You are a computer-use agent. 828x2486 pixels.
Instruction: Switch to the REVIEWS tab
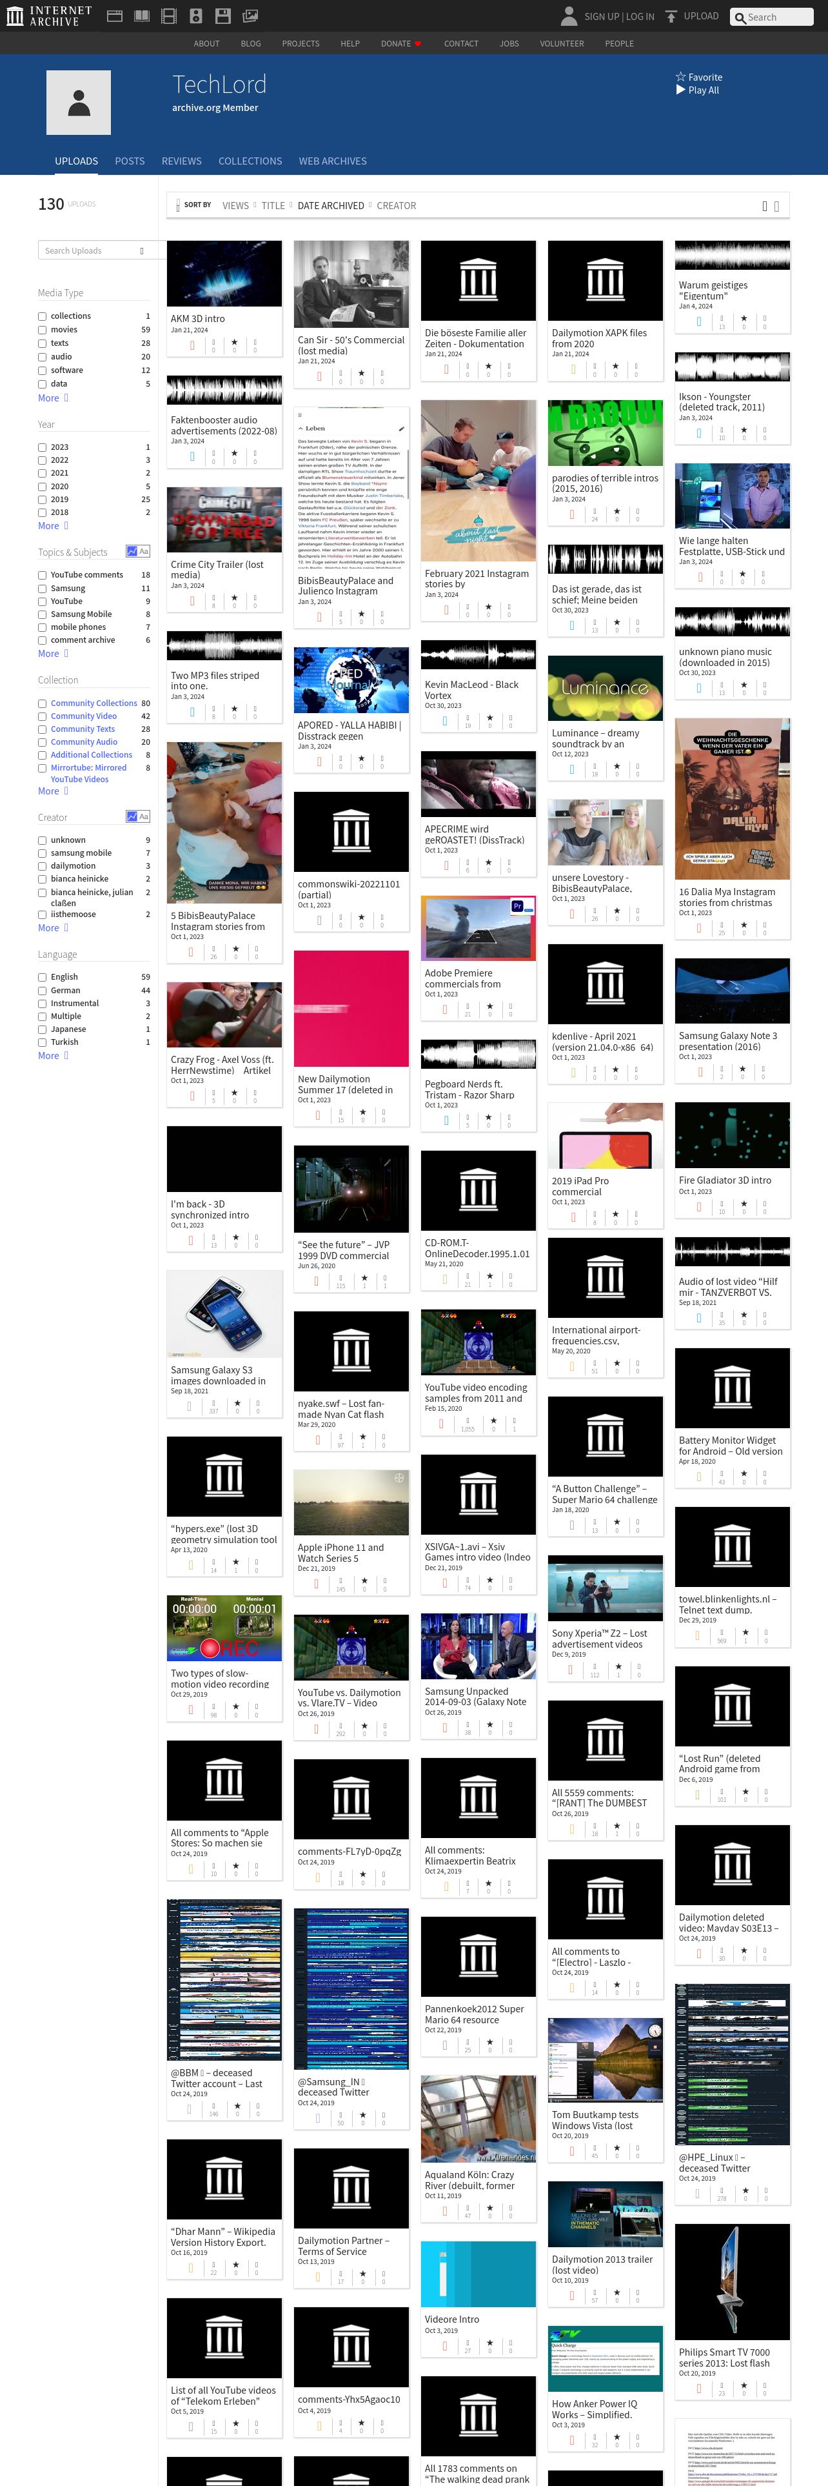(x=181, y=161)
